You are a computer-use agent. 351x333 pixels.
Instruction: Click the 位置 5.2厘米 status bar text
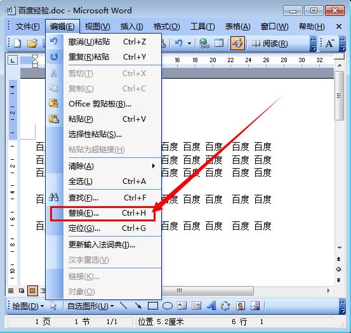point(161,322)
